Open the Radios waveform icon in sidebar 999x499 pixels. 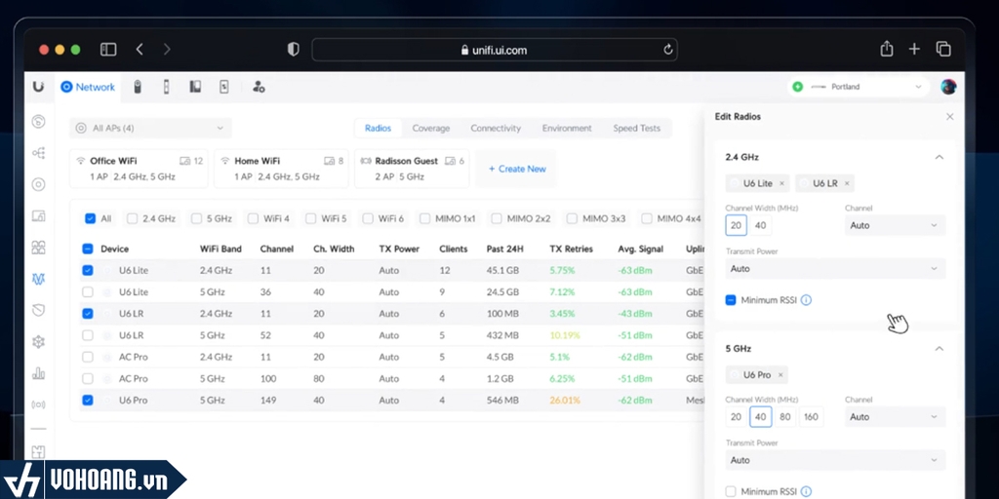tap(38, 279)
